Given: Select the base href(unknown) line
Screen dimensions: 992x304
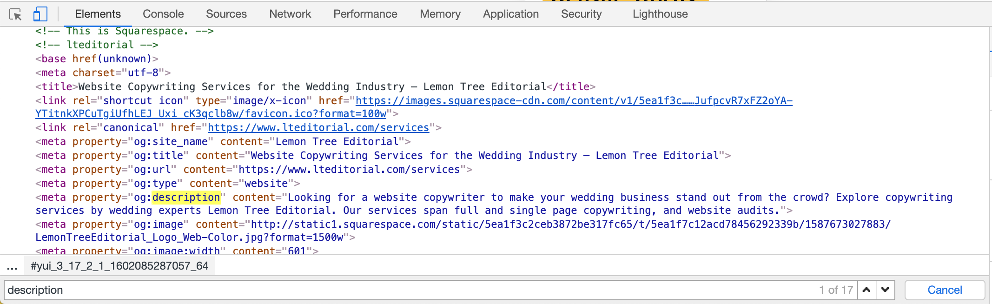Looking at the screenshot, I should coord(97,59).
